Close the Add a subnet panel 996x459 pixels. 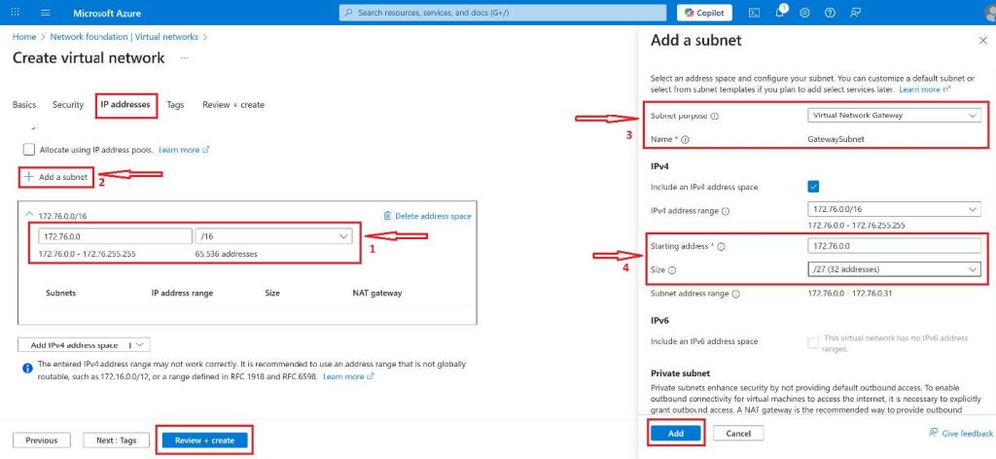(981, 41)
